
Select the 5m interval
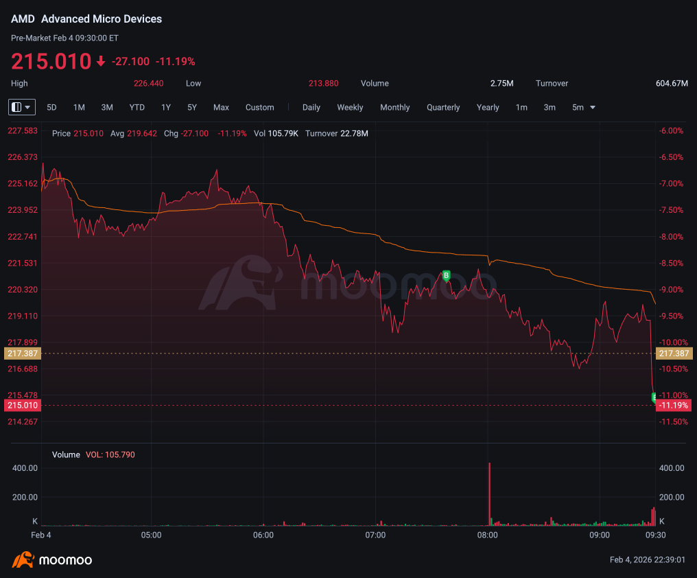pyautogui.click(x=578, y=108)
